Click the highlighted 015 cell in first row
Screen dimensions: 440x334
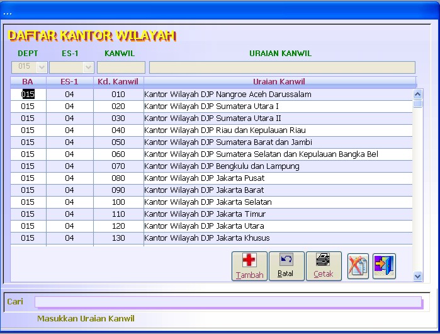point(28,94)
